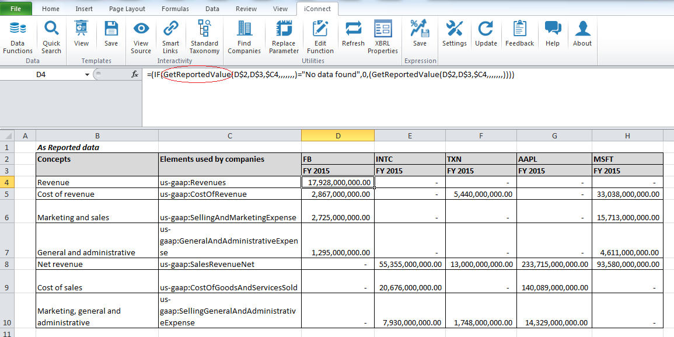Select the us-gaap:CostOfRevenue cell

point(230,194)
